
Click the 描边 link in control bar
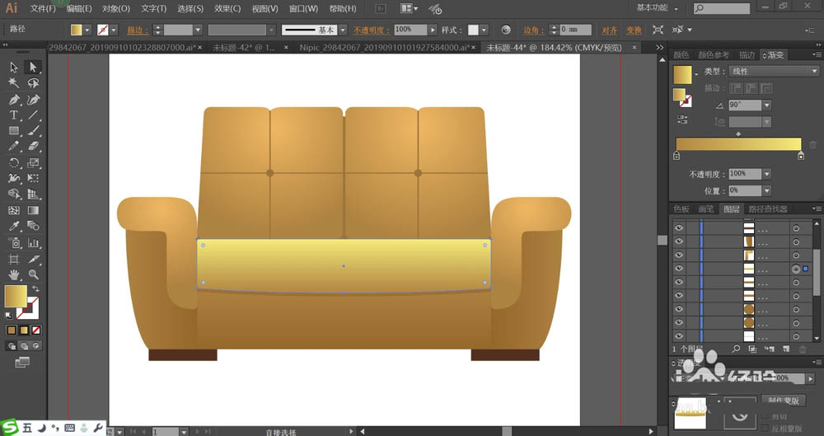click(x=138, y=30)
